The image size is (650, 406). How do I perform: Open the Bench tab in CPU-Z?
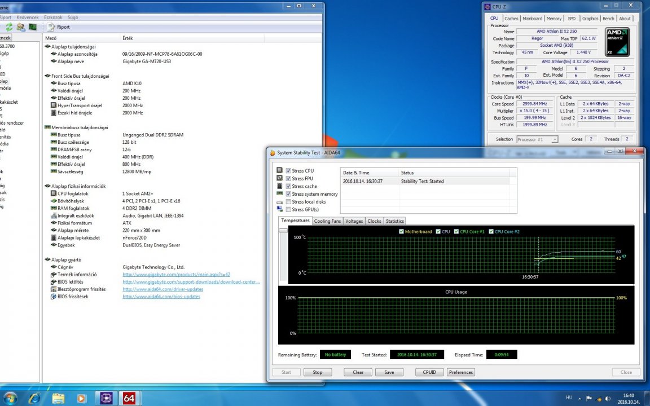608,19
